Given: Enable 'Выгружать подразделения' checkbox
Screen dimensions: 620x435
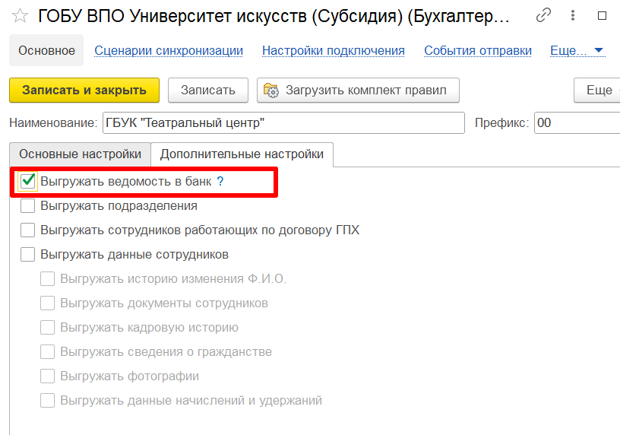Looking at the screenshot, I should (28, 205).
